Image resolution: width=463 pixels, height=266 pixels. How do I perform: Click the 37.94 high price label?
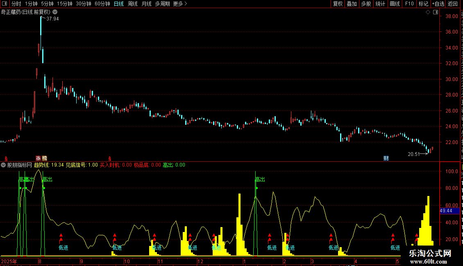point(52,18)
